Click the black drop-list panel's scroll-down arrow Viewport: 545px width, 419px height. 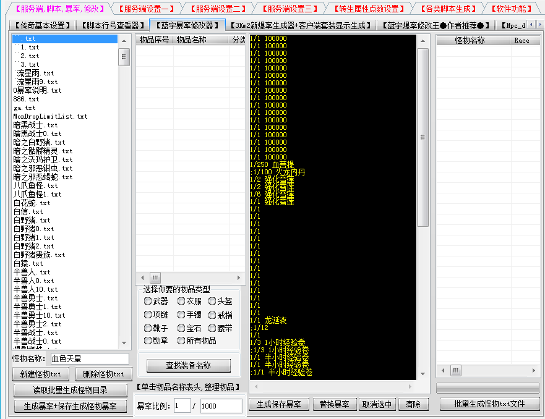tap(423, 374)
